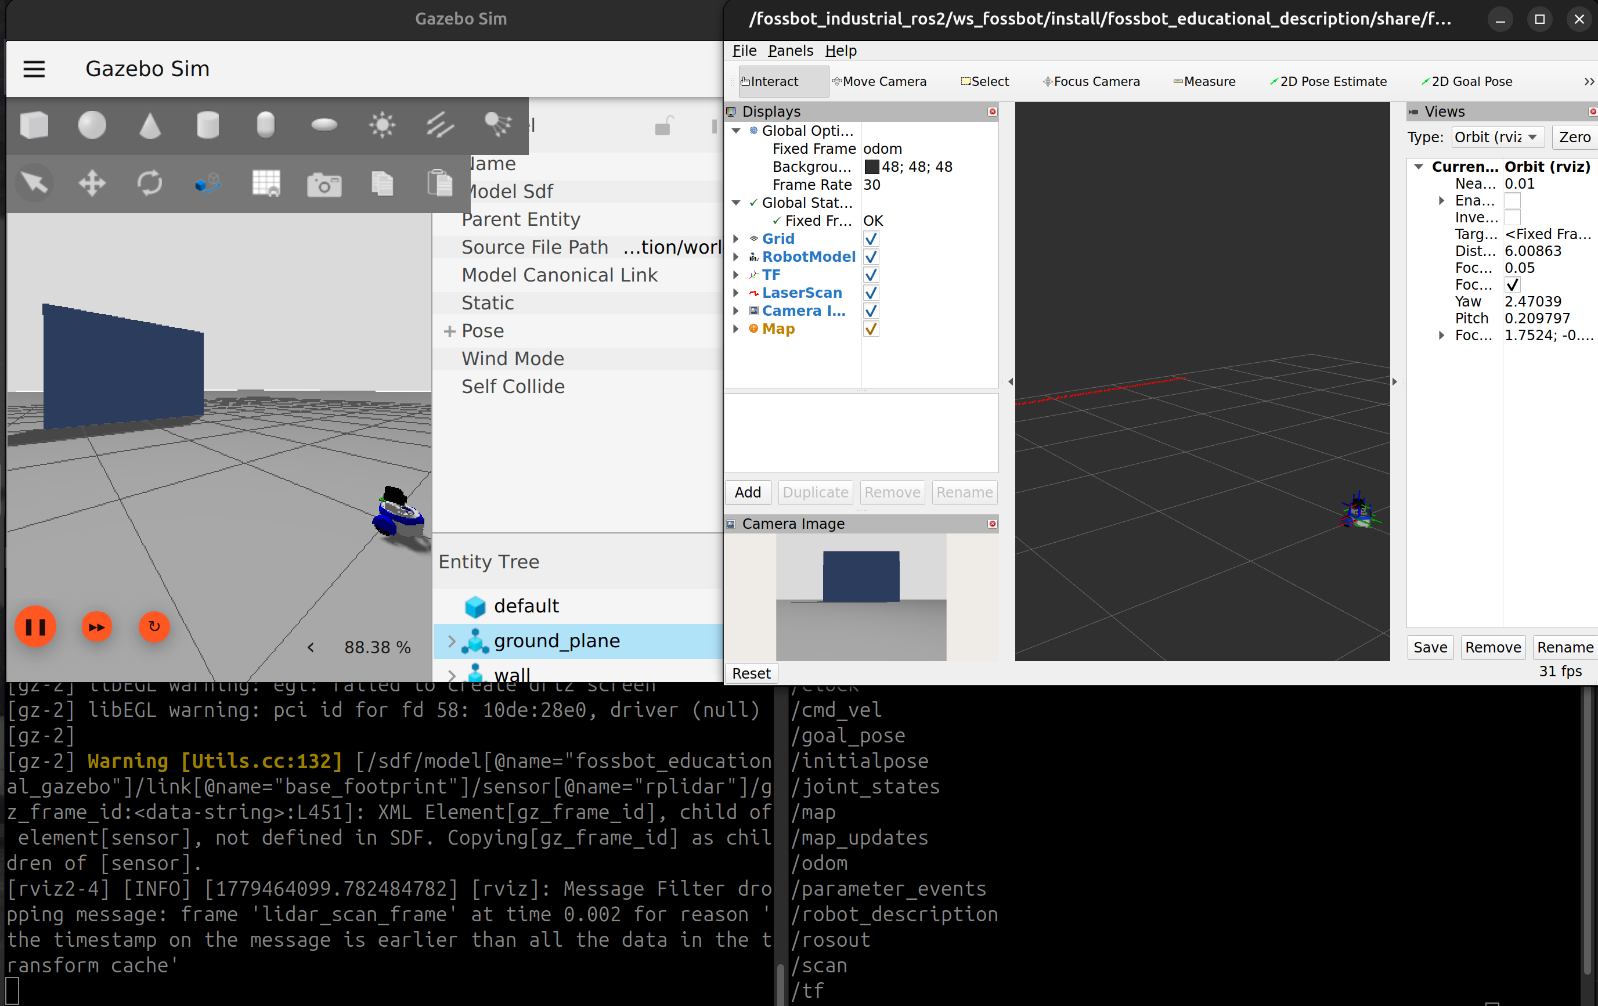Click Rename in the Views panel
The height and width of the screenshot is (1006, 1598).
point(1564,647)
